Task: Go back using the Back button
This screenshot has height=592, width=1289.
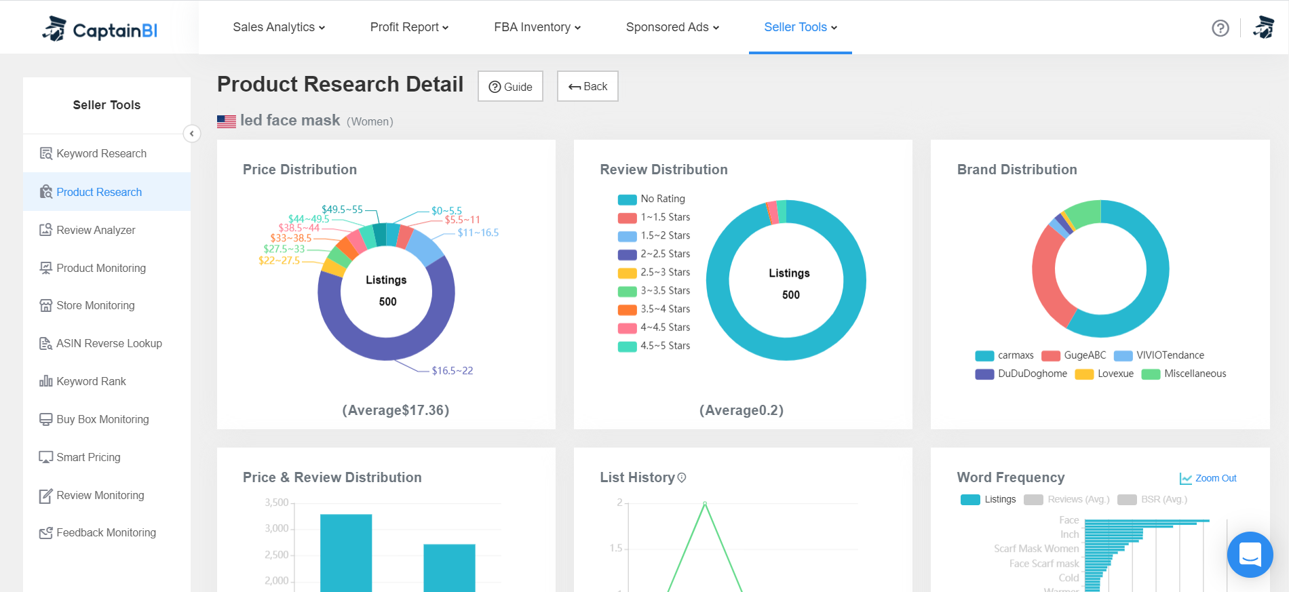Action: click(x=588, y=87)
